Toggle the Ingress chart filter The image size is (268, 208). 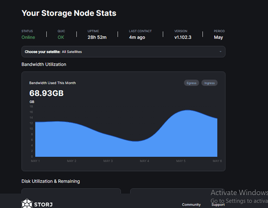[x=209, y=83]
